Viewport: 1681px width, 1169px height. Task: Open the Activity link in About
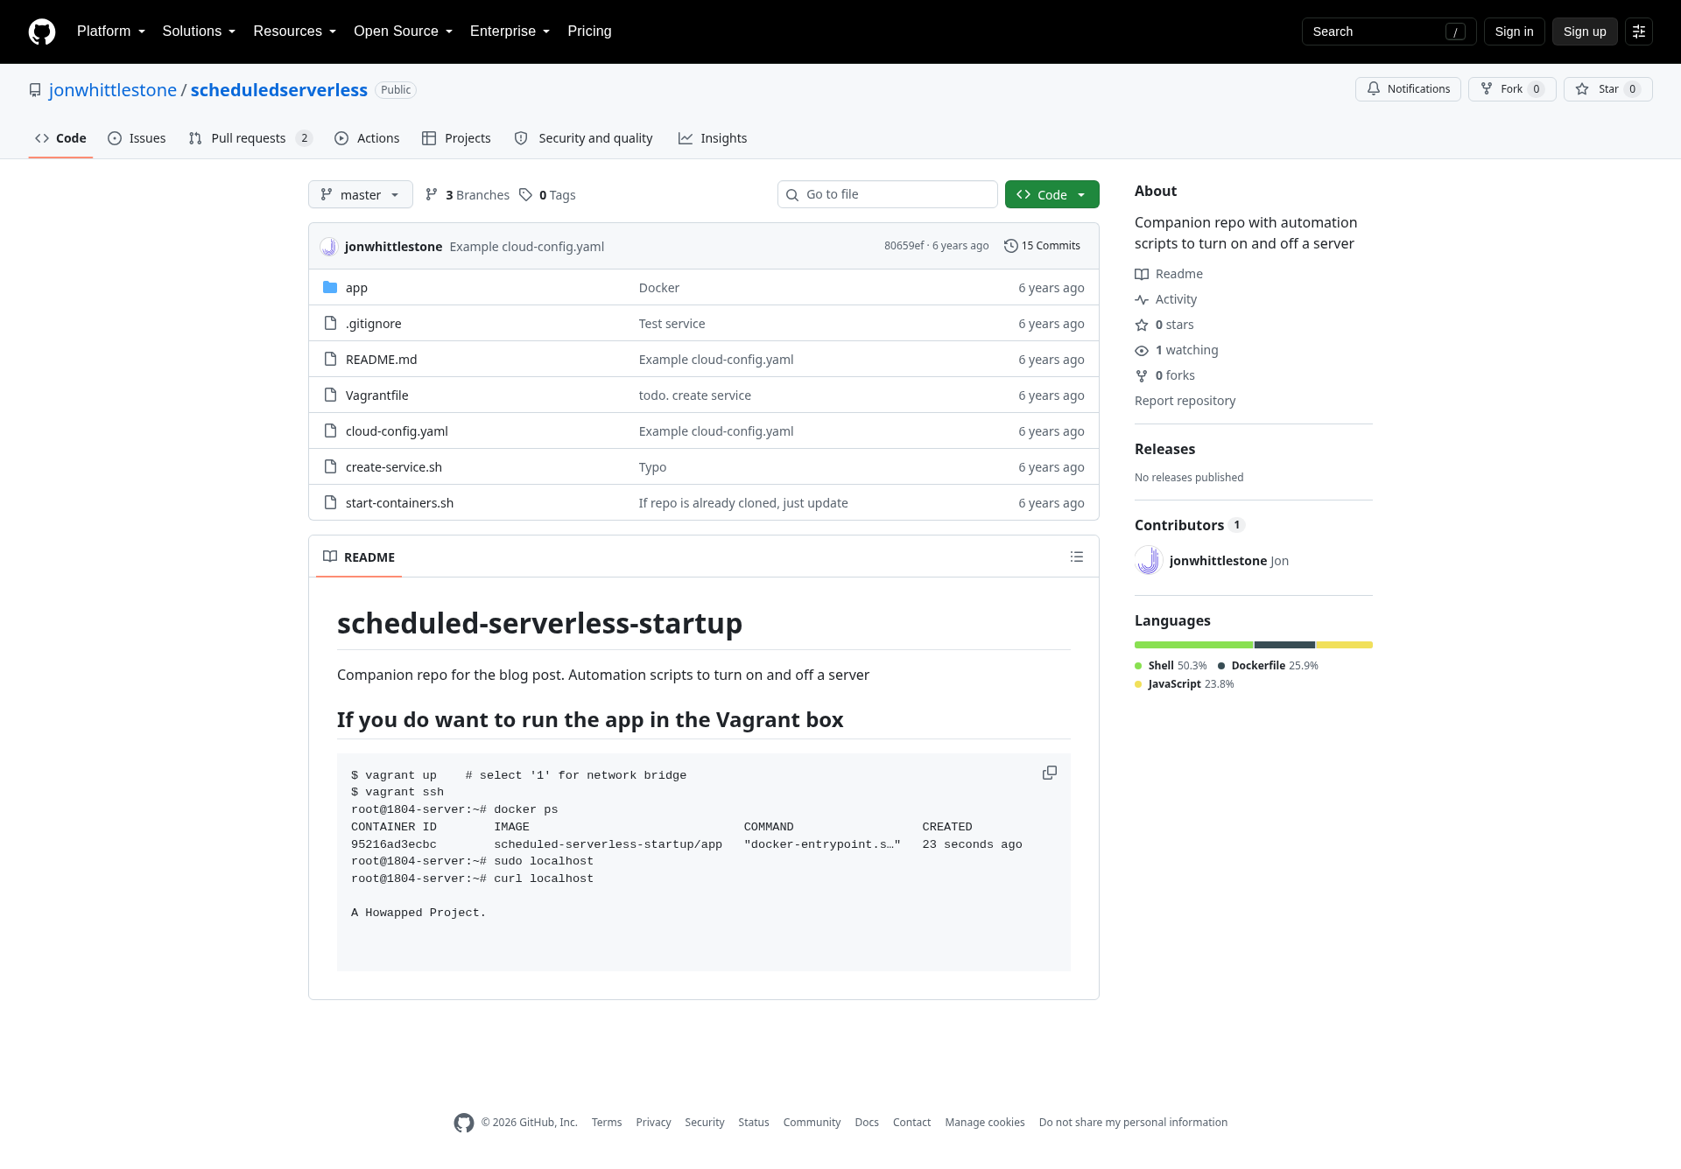click(1166, 299)
